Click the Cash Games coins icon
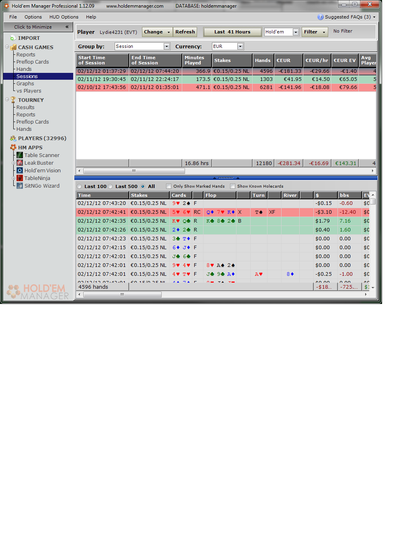 click(x=13, y=47)
